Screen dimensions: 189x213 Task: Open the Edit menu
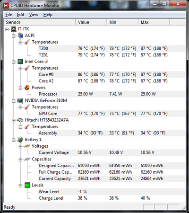click(x=20, y=15)
